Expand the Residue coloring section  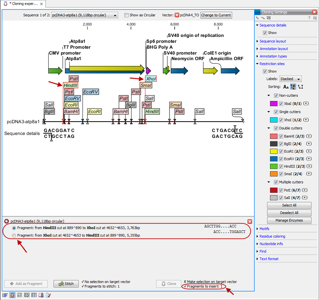coord(272,236)
